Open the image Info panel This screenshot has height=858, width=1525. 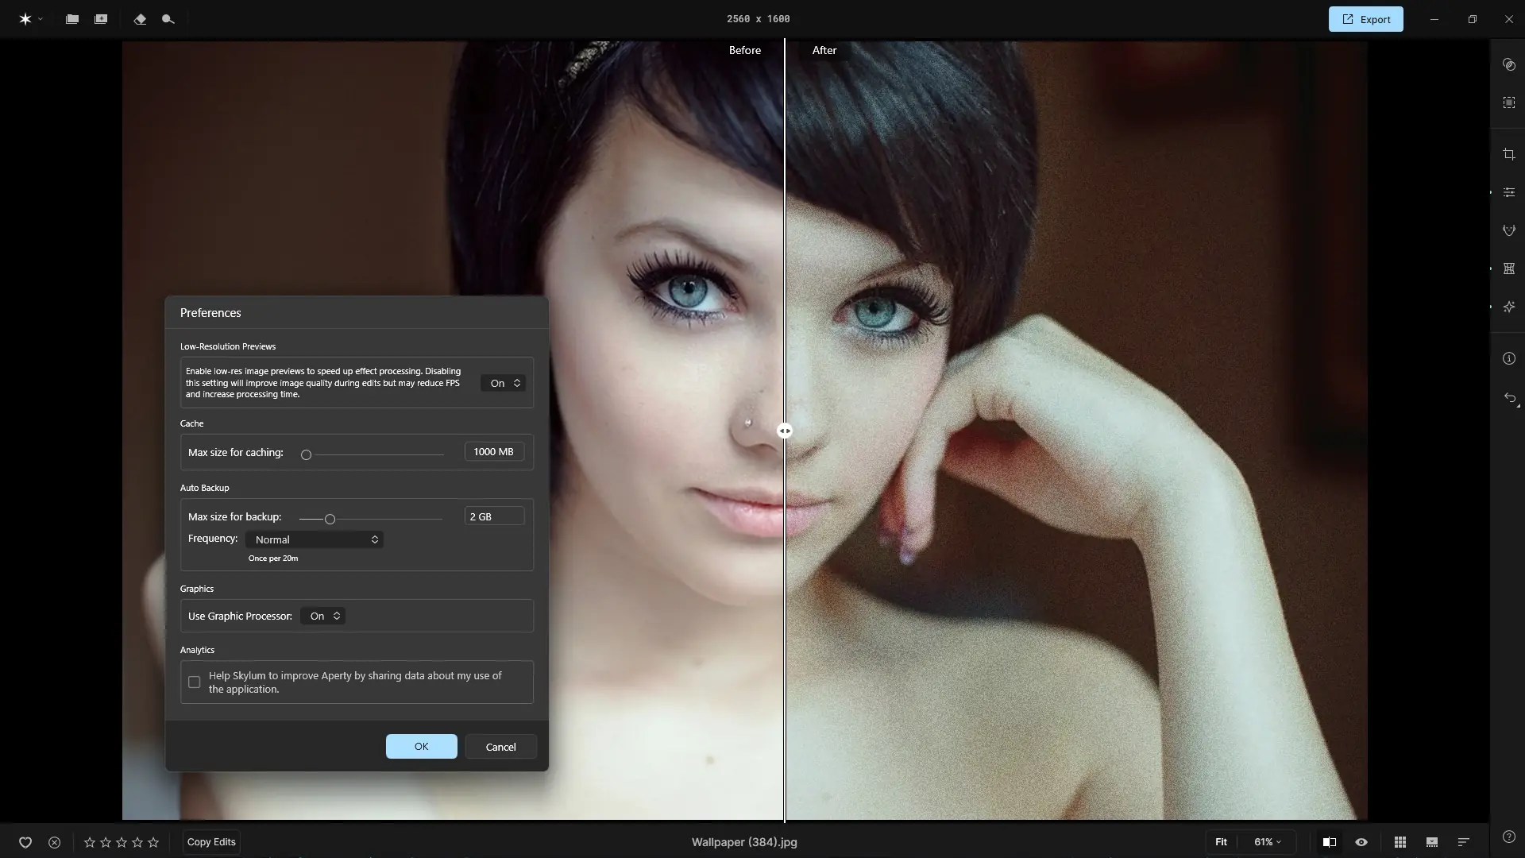click(x=1510, y=358)
